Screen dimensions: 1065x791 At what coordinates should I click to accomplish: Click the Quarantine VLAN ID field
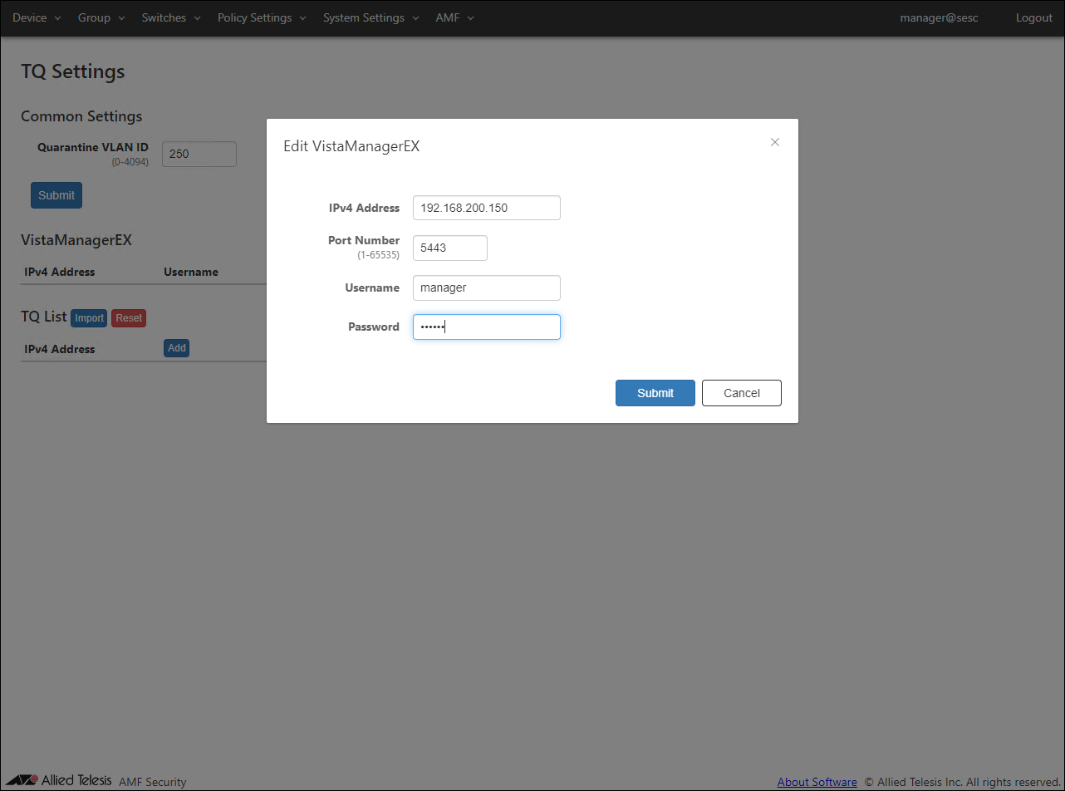coord(199,154)
